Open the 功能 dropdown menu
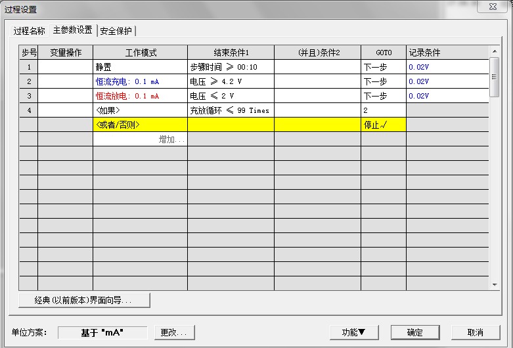Viewport: 513px width, 348px height. pos(354,332)
